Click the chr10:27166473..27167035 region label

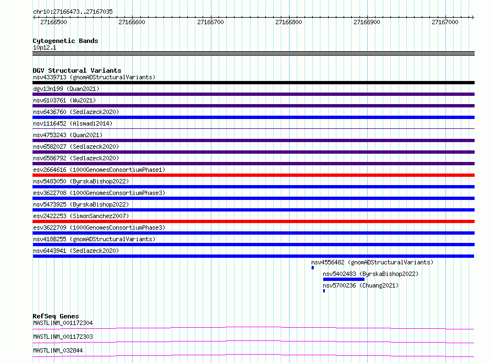73,12
